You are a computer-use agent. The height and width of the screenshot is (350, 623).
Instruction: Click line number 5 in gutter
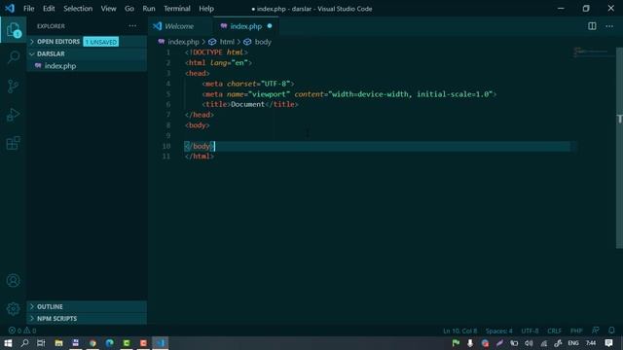(168, 94)
